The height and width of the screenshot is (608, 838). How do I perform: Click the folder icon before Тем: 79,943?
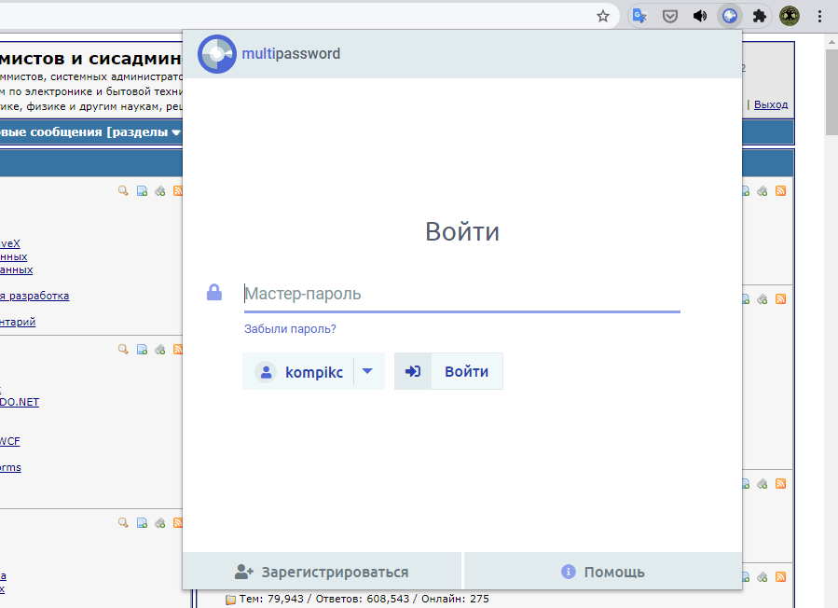pyautogui.click(x=231, y=600)
